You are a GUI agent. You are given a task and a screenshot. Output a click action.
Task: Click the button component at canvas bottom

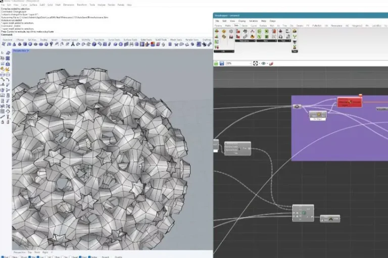[330, 219]
